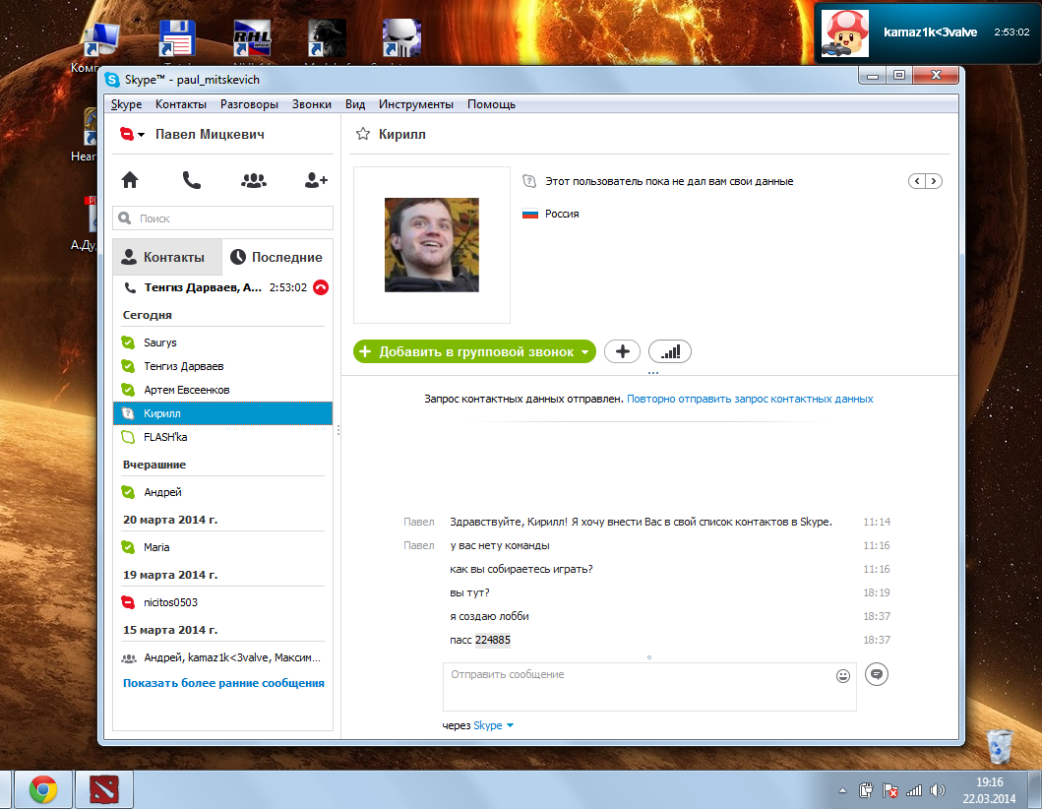This screenshot has width=1042, height=809.
Task: Select the Андрей contact
Action: click(222, 492)
